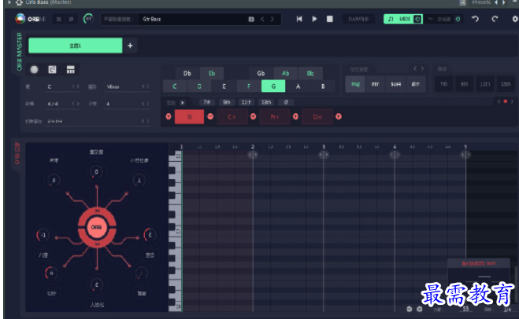Click the skip-to-start transport button
This screenshot has width=519, height=319.
point(299,19)
